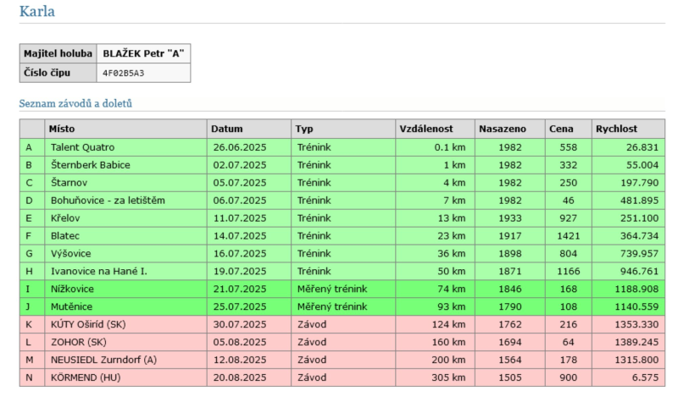The width and height of the screenshot is (678, 397).
Task: Select the owner name BLAŽEK Petr "A"
Action: click(143, 53)
